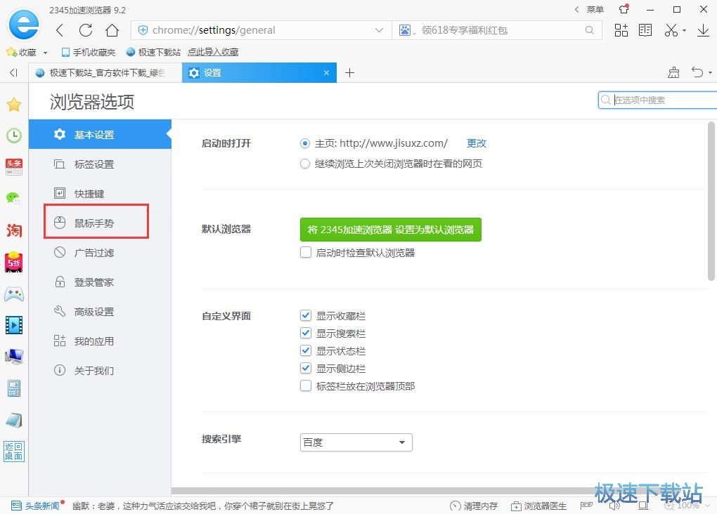Open Taobao icon in the sidebar
Viewport: 717px width, 514px height.
click(14, 230)
